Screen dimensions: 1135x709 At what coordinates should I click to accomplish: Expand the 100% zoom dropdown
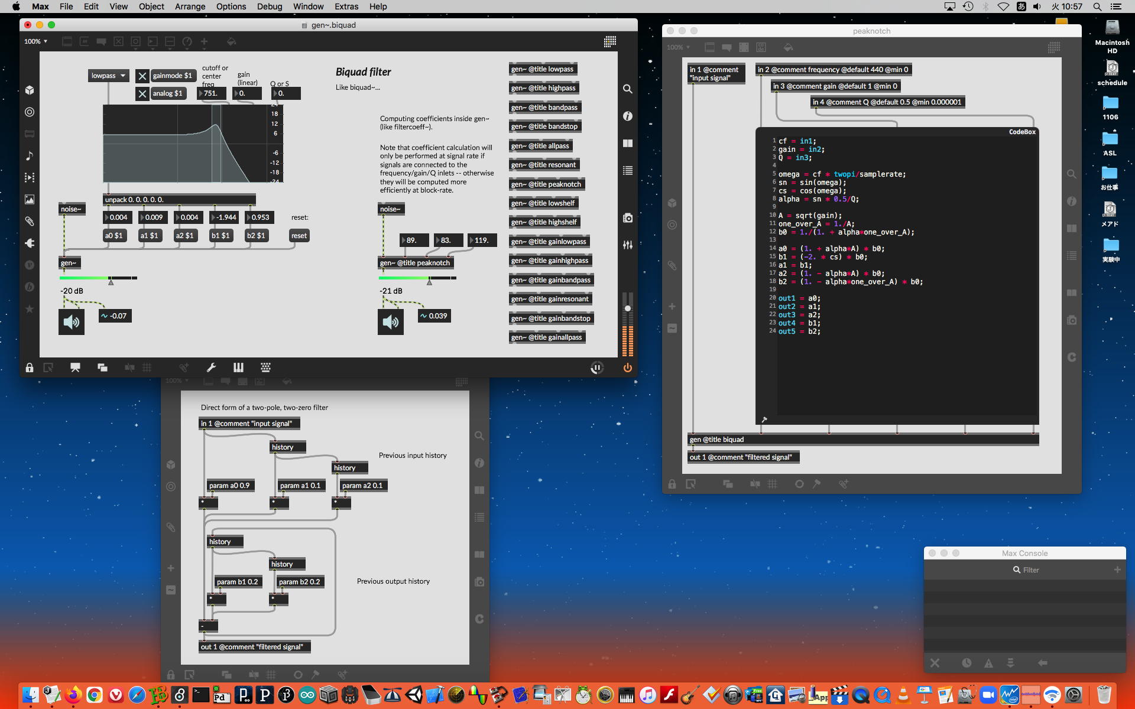(x=35, y=41)
